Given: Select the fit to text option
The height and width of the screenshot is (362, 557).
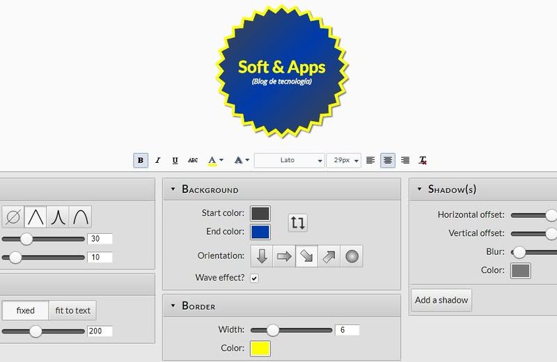Looking at the screenshot, I should click(x=73, y=310).
